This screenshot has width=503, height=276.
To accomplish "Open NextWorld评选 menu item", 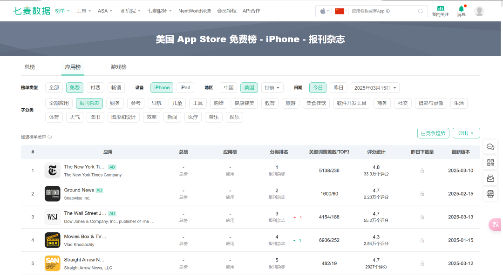I will point(195,11).
